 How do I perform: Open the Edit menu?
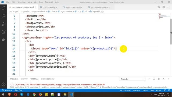click(13, 2)
